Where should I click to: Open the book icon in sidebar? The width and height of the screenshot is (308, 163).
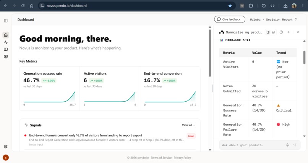click(x=6, y=49)
